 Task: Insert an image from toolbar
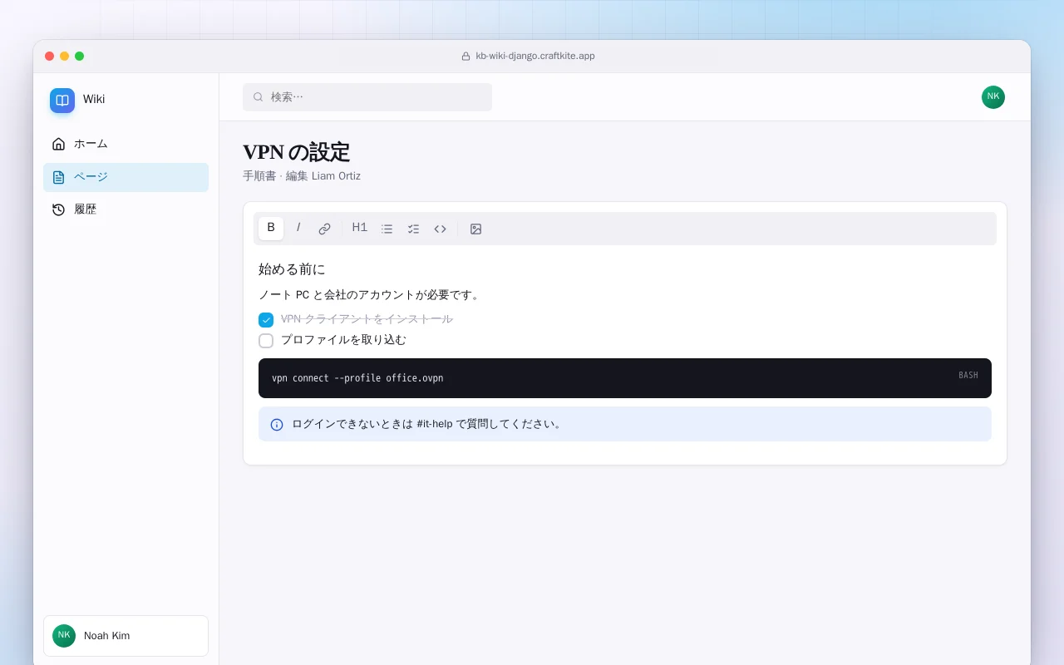[475, 229]
